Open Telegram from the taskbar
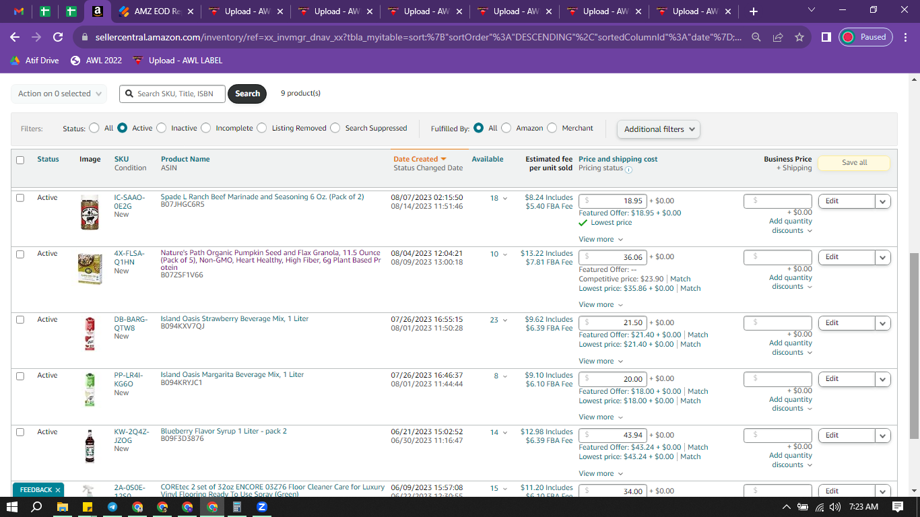The width and height of the screenshot is (920, 517). coord(112,507)
